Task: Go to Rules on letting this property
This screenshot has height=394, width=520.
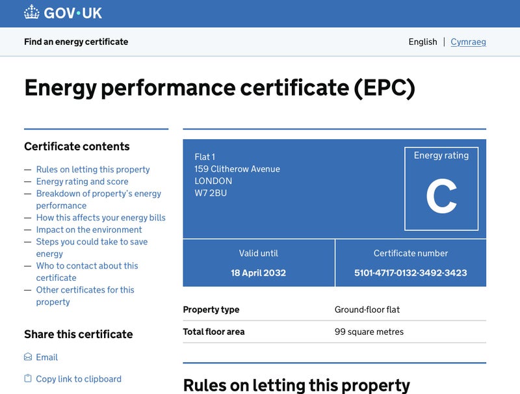Action: pos(93,169)
